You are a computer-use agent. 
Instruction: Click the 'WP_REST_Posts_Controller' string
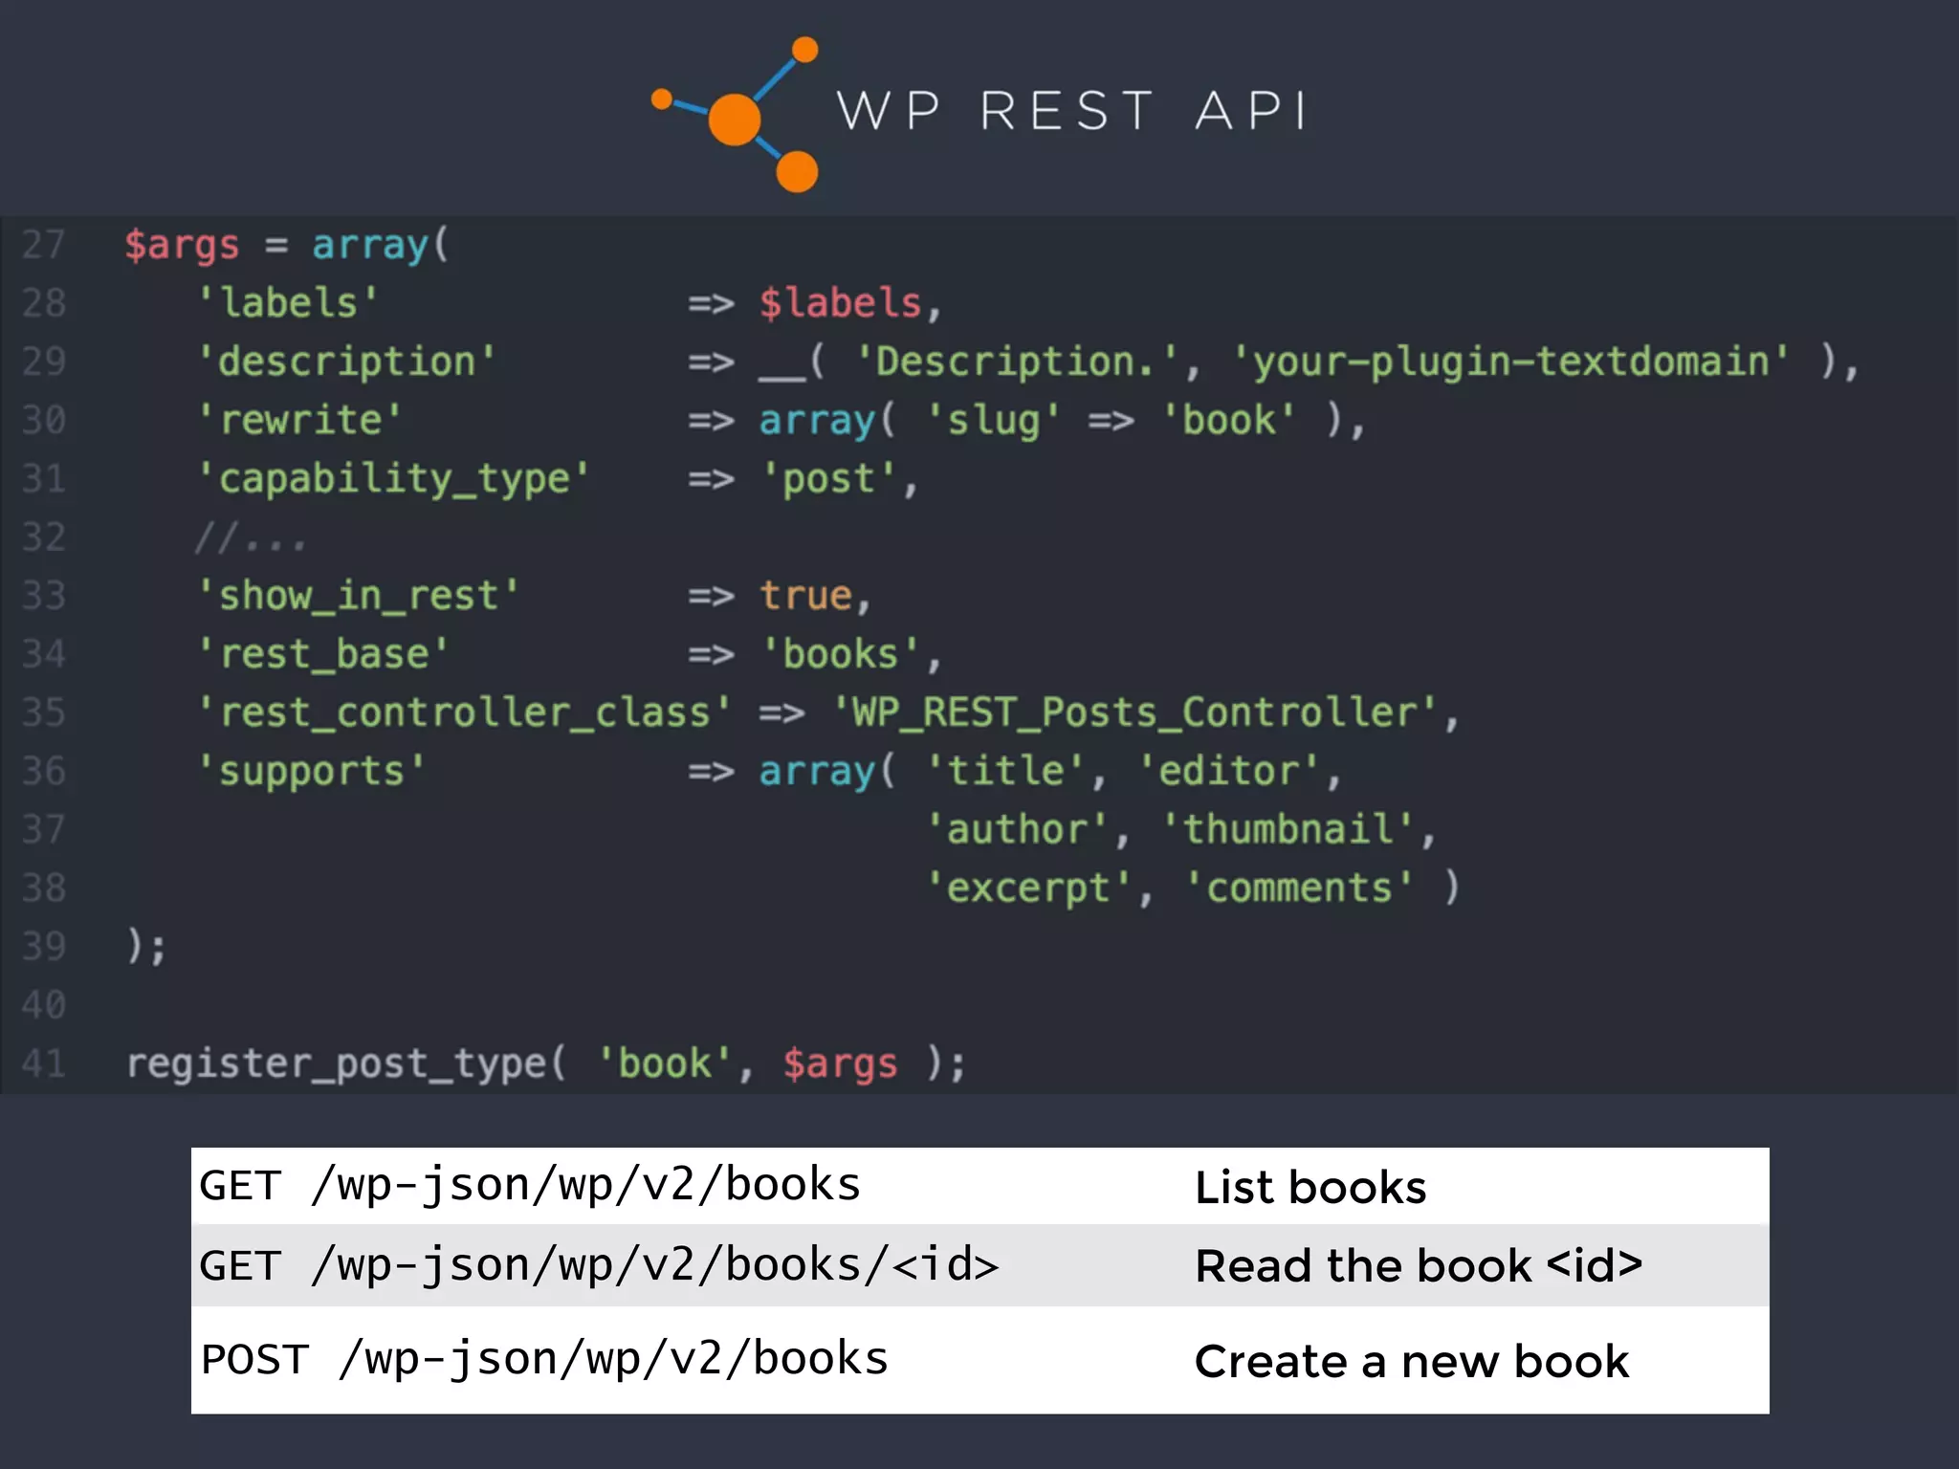click(x=1134, y=713)
